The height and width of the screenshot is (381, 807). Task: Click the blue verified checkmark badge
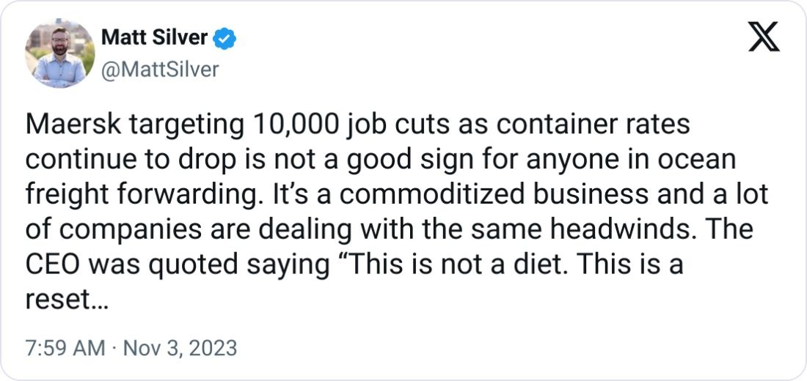(223, 38)
